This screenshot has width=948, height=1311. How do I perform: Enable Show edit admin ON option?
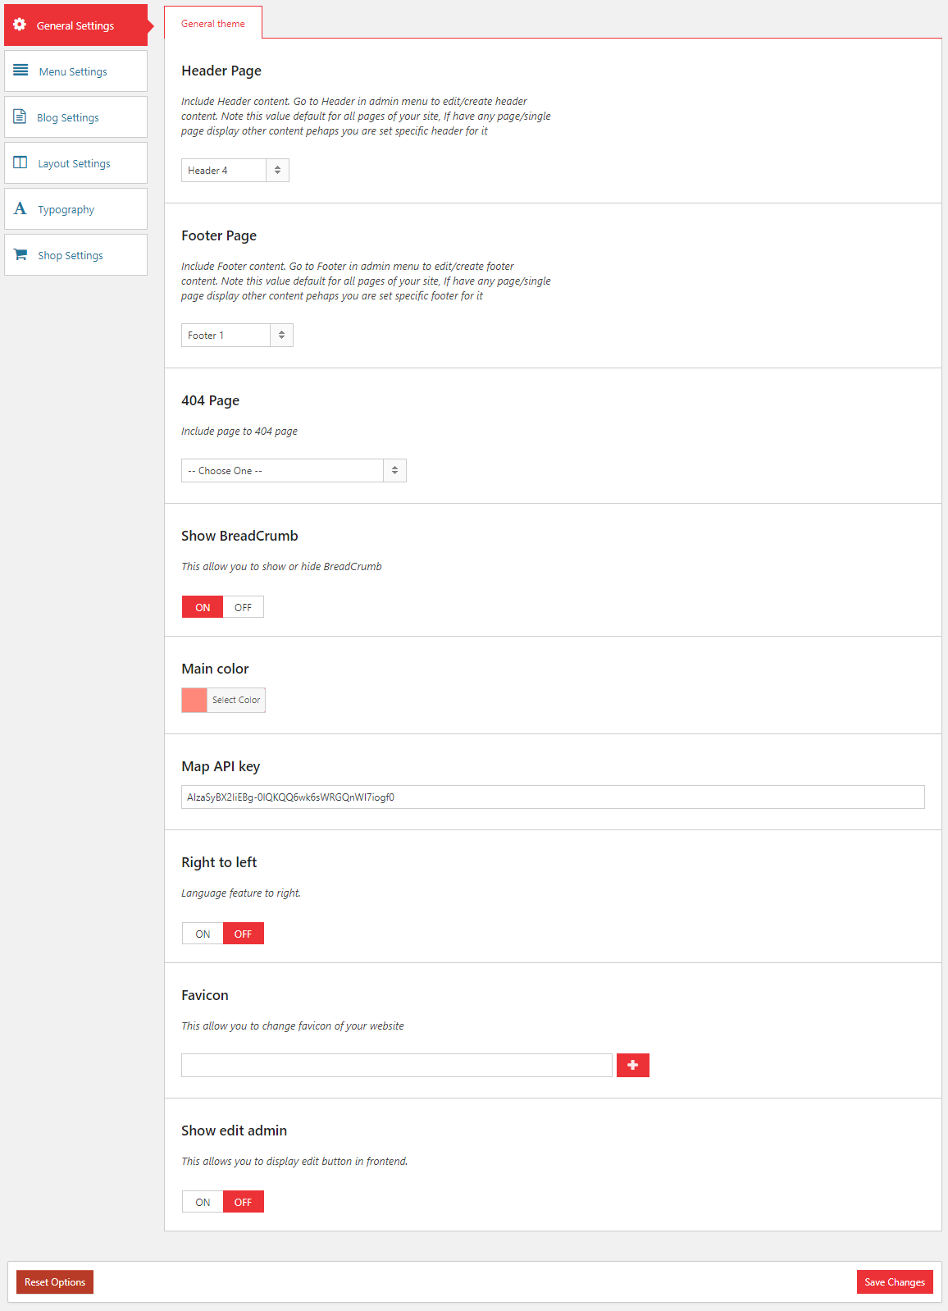(203, 1202)
